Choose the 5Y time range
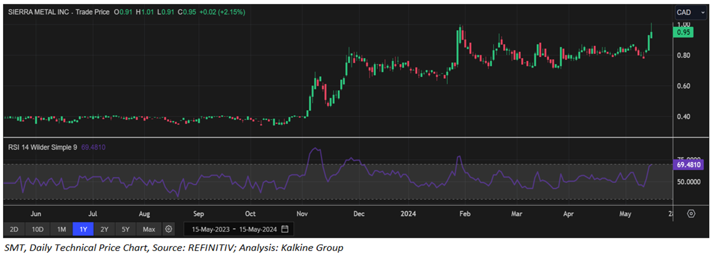Screen dimensions: 713x259 pyautogui.click(x=126, y=229)
